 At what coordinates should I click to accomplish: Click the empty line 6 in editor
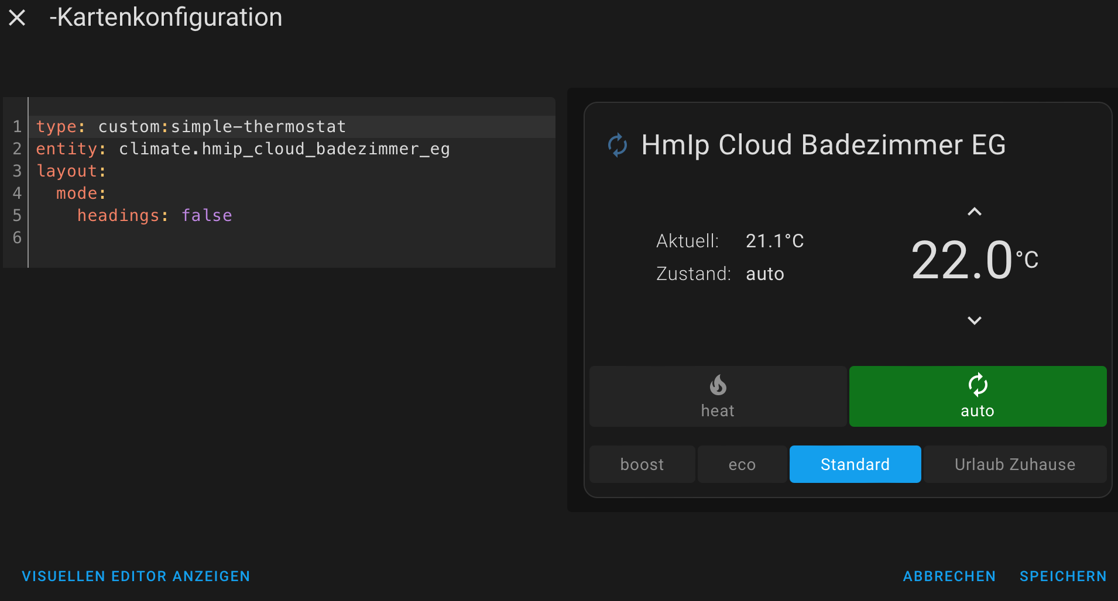pos(234,238)
